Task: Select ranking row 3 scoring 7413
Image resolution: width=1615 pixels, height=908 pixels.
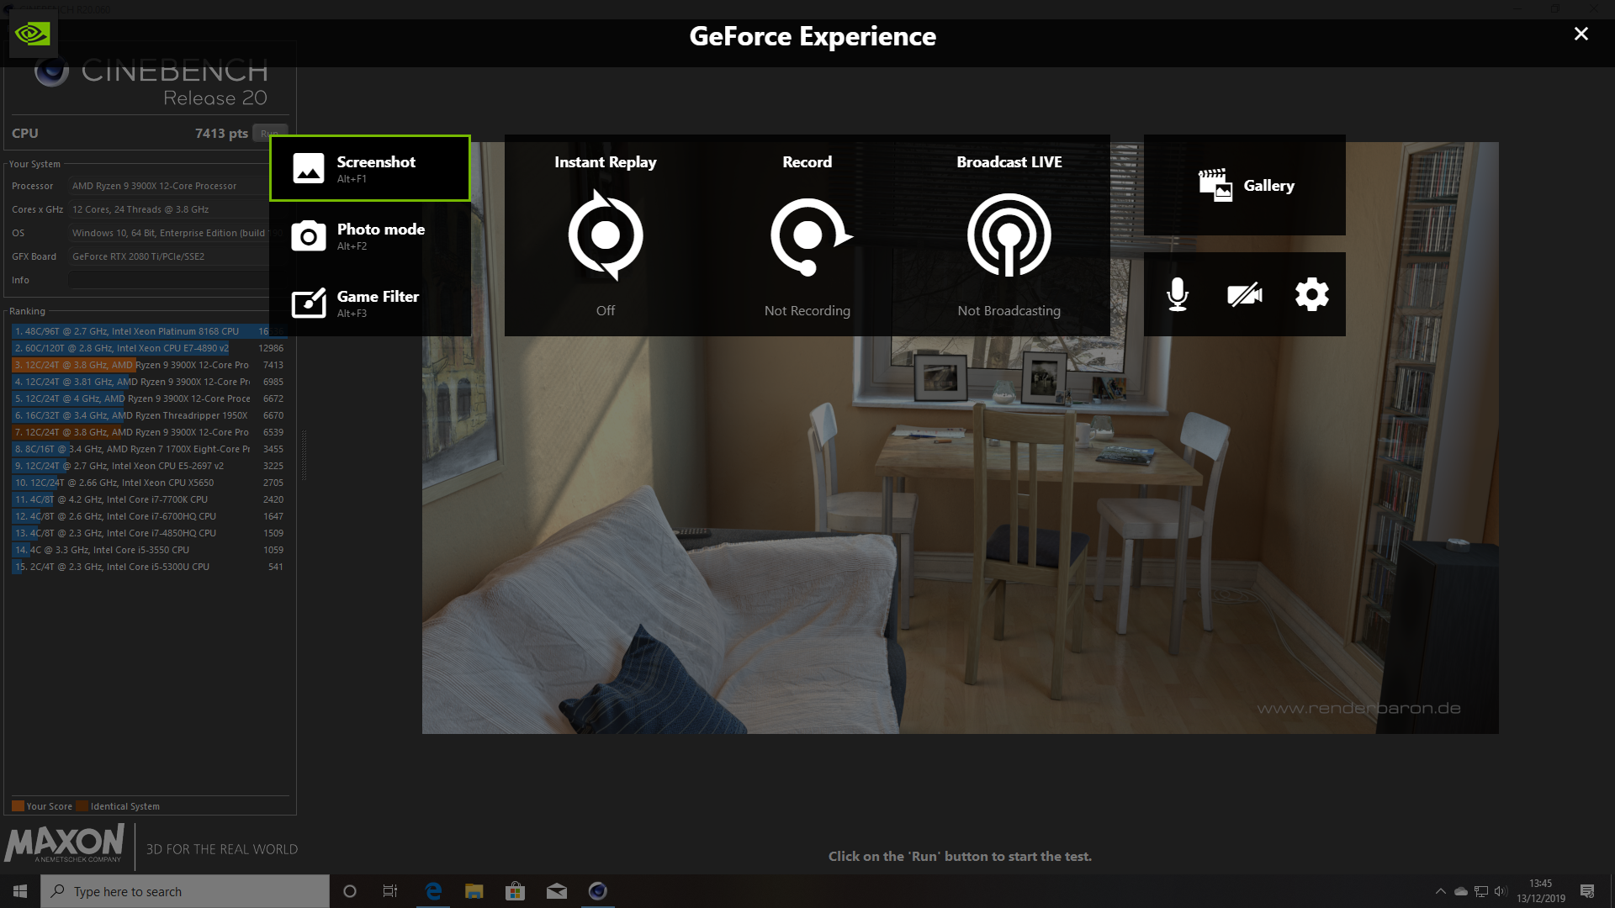Action: tap(148, 365)
